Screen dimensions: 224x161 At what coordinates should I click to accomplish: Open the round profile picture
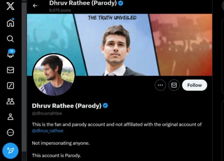point(54,75)
